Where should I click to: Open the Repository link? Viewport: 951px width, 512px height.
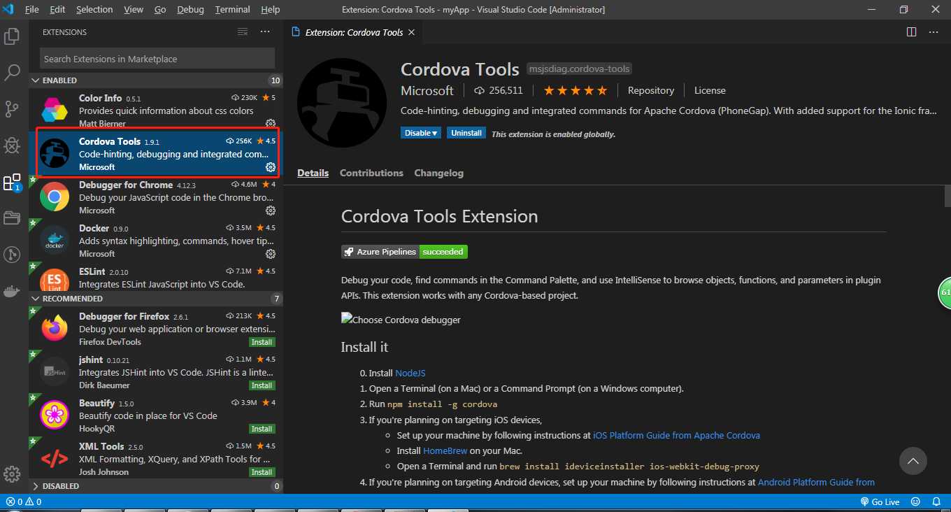(651, 90)
